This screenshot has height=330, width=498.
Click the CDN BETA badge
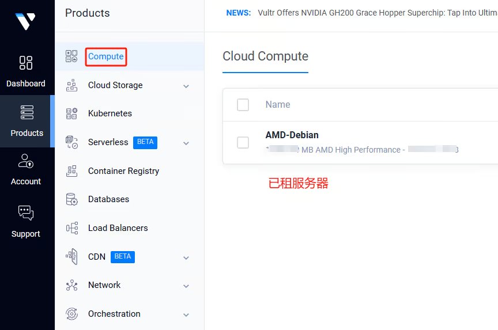point(123,257)
